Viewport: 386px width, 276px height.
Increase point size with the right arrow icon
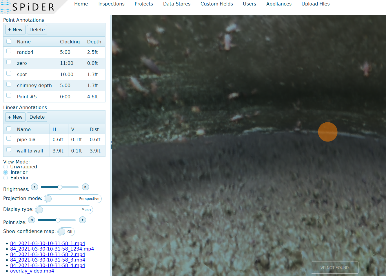(x=83, y=220)
